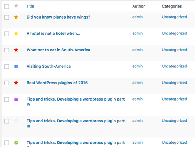The width and height of the screenshot is (195, 147).
Task: Select checkbox for Visiting South-America row
Action: [7, 67]
